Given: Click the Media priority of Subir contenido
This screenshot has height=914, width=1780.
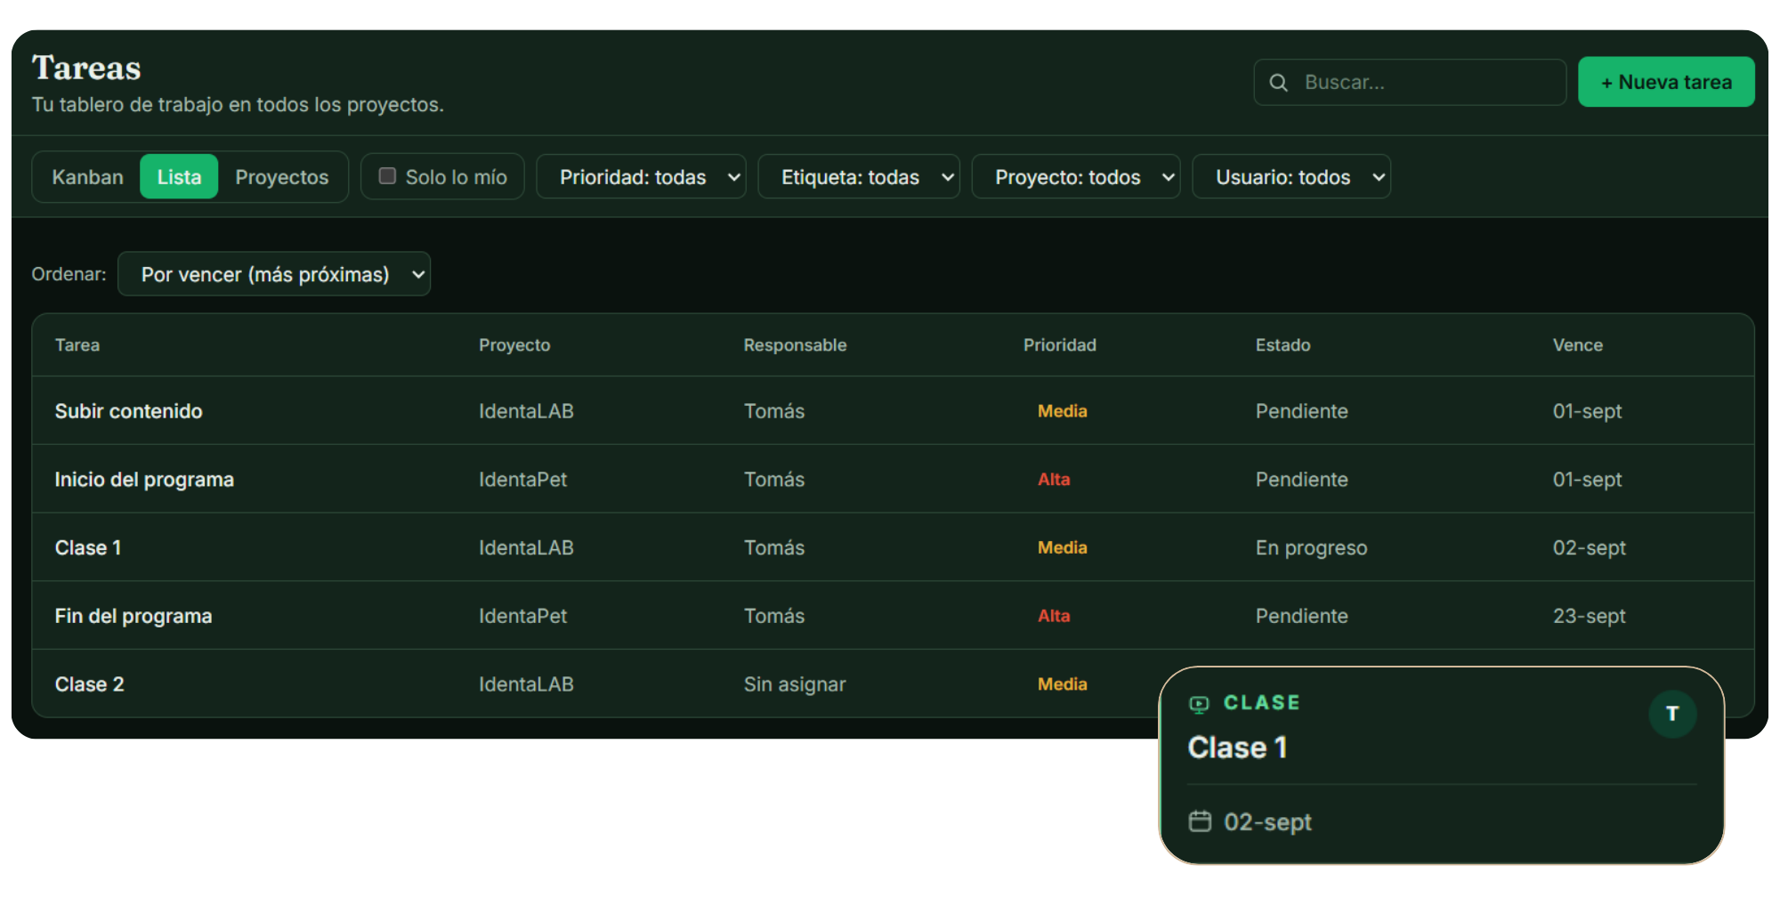Looking at the screenshot, I should [x=1062, y=411].
